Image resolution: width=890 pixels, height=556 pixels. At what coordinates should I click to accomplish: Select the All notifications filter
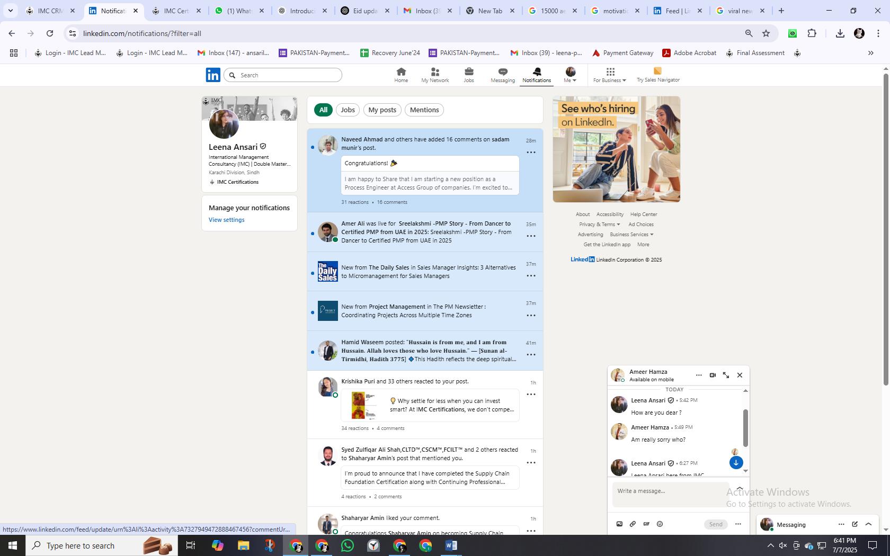pos(323,110)
